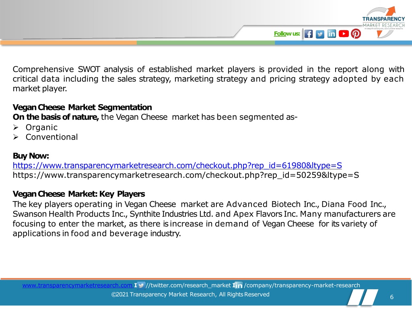
Task: Click Comprehensive SWOT analysis paragraph
Action: click(208, 79)
